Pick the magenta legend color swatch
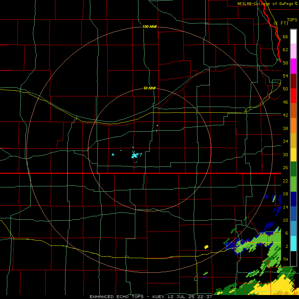This screenshot has height=299, width=299. pos(293,66)
